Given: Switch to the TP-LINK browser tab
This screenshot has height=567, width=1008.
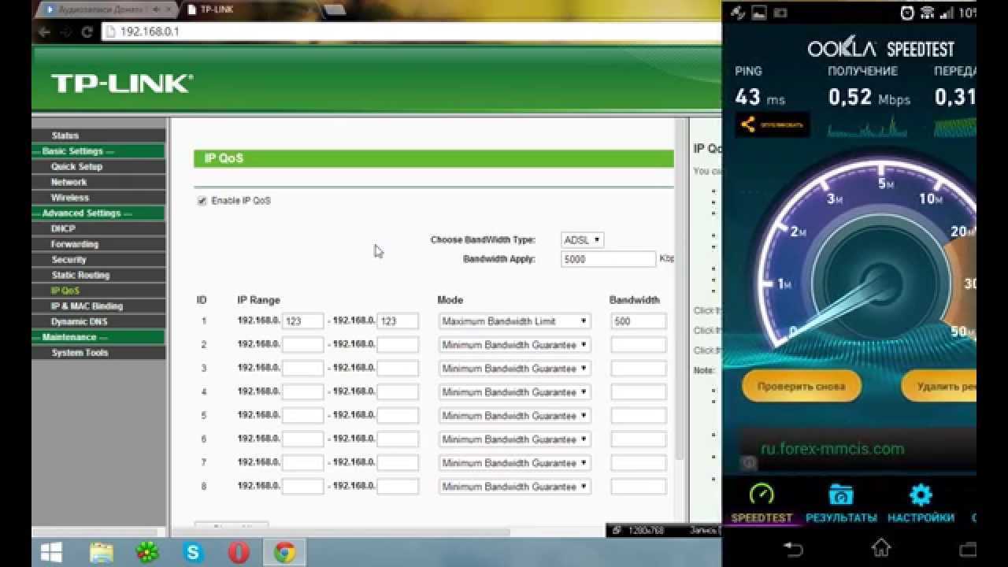Looking at the screenshot, I should tap(246, 10).
